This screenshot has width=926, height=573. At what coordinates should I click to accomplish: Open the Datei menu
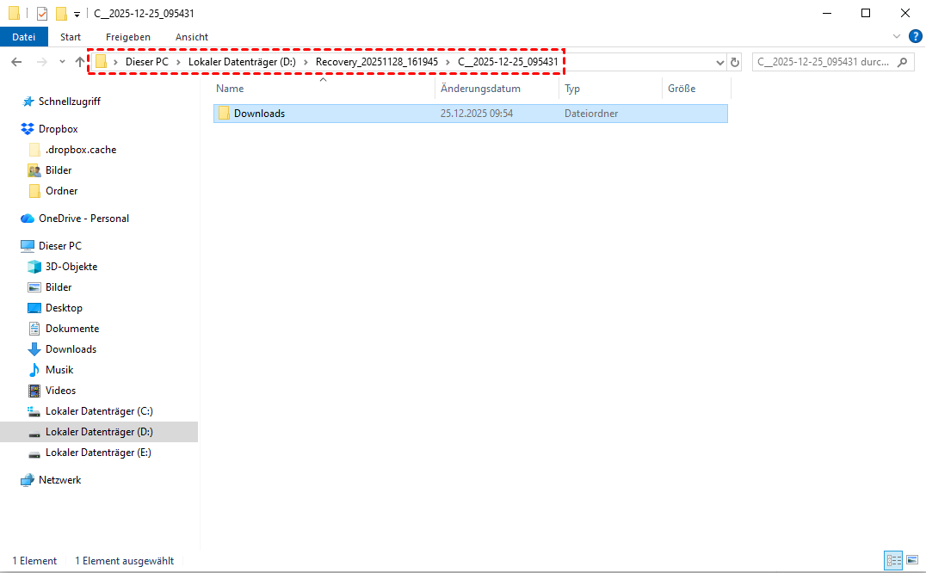point(24,37)
